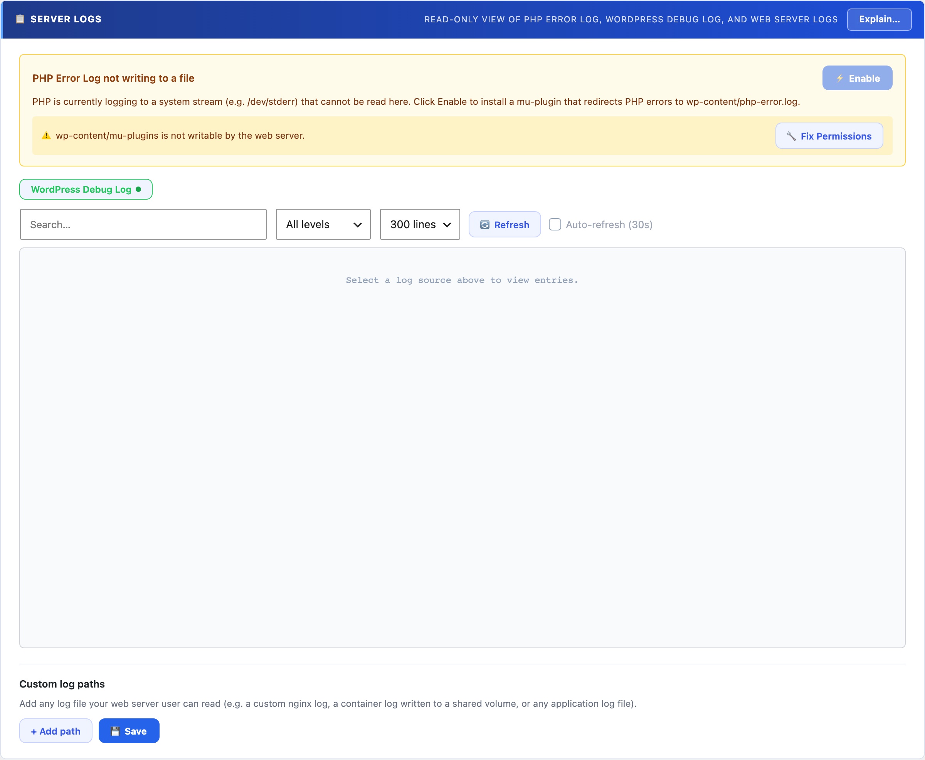This screenshot has width=925, height=760.
Task: Click 'Select a log source above' message
Action: pos(462,280)
